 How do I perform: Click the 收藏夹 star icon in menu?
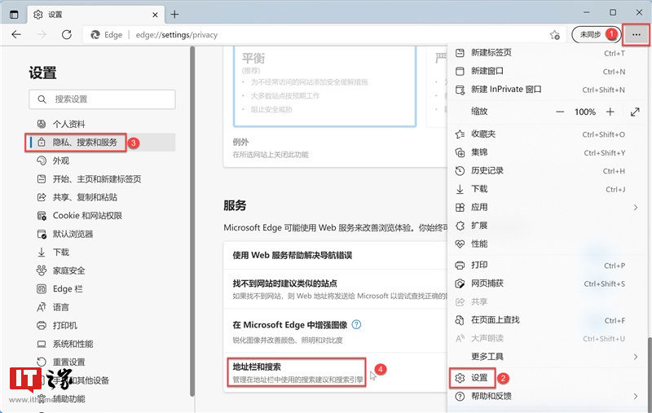coord(460,134)
